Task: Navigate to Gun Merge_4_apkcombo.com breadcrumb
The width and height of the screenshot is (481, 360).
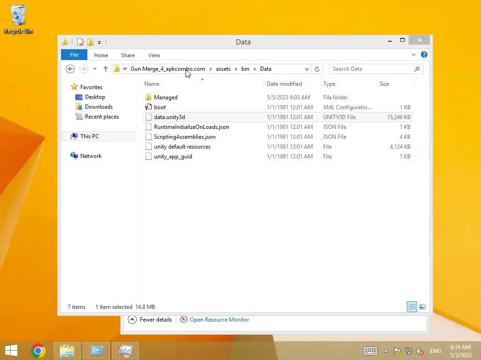Action: point(168,69)
